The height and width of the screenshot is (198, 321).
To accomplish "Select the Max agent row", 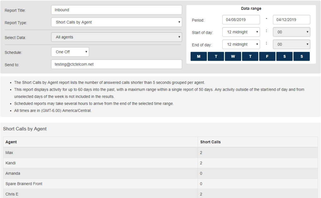I will 160,153.
